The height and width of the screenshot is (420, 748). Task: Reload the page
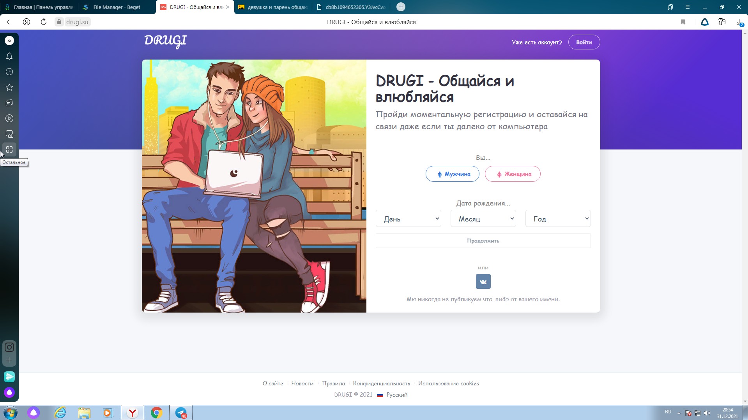44,22
